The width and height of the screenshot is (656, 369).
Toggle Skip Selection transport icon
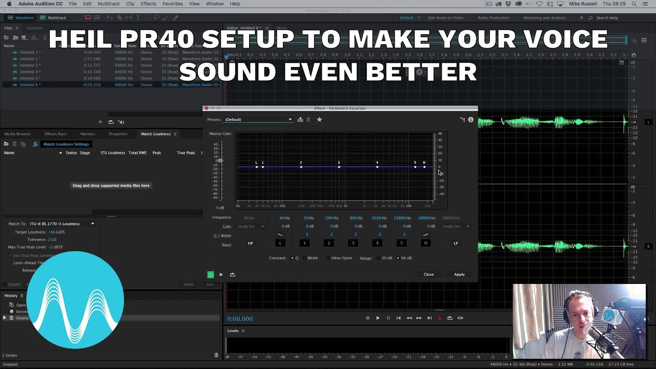coord(460,318)
